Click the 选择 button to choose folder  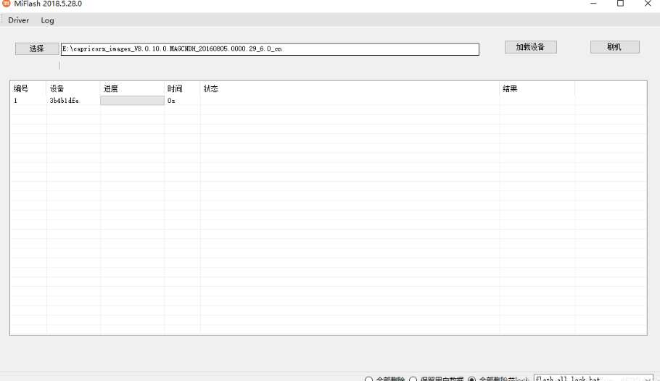37,49
